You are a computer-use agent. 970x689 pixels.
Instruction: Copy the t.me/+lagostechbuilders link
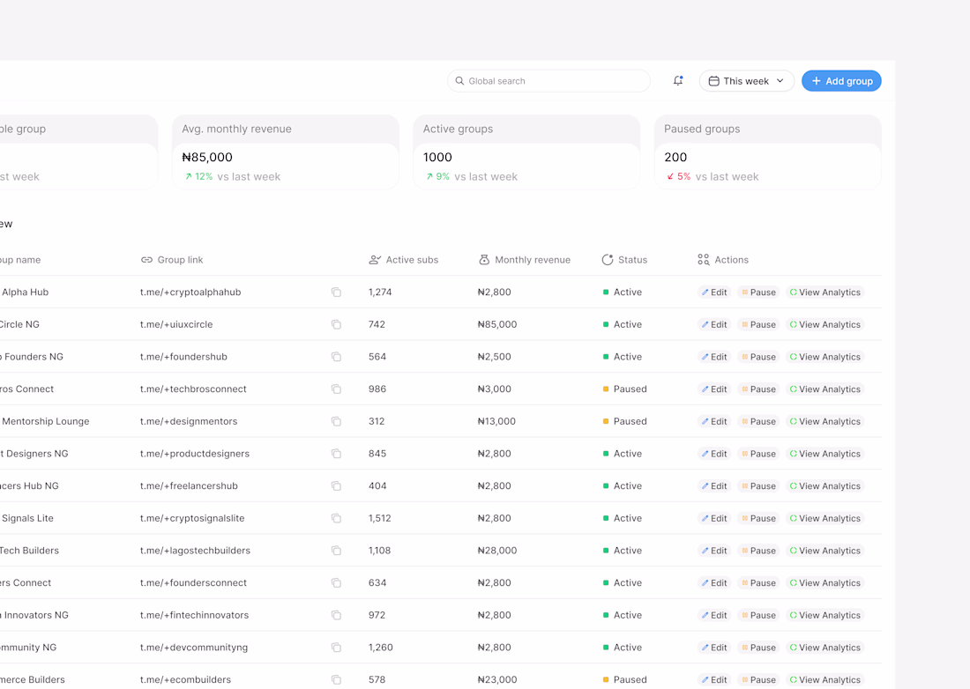click(336, 551)
